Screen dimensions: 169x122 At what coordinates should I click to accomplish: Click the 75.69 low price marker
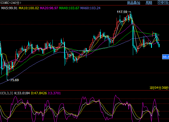click(x=14, y=80)
